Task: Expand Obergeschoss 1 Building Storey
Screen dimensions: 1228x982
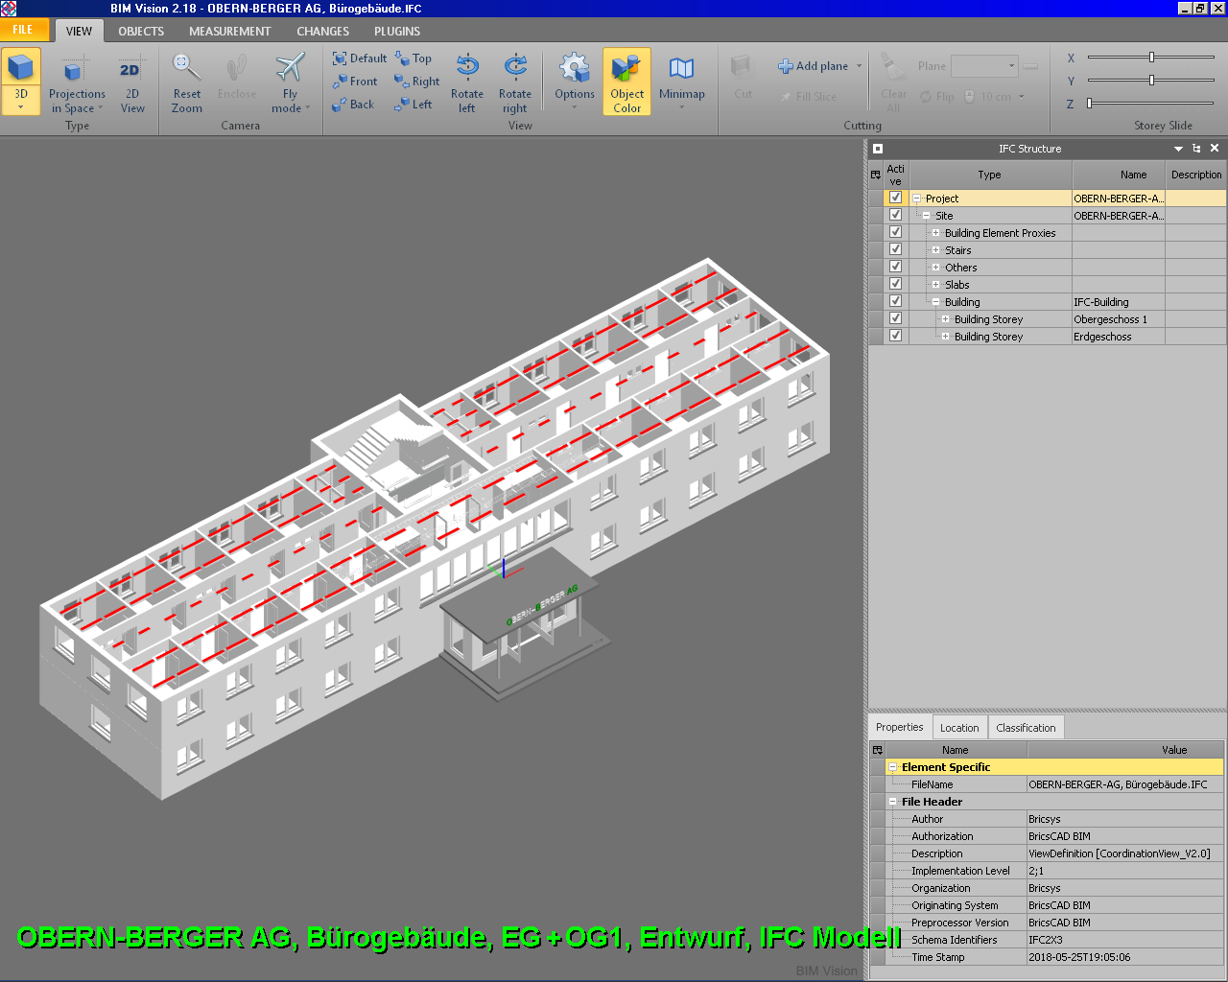Action: [x=946, y=319]
